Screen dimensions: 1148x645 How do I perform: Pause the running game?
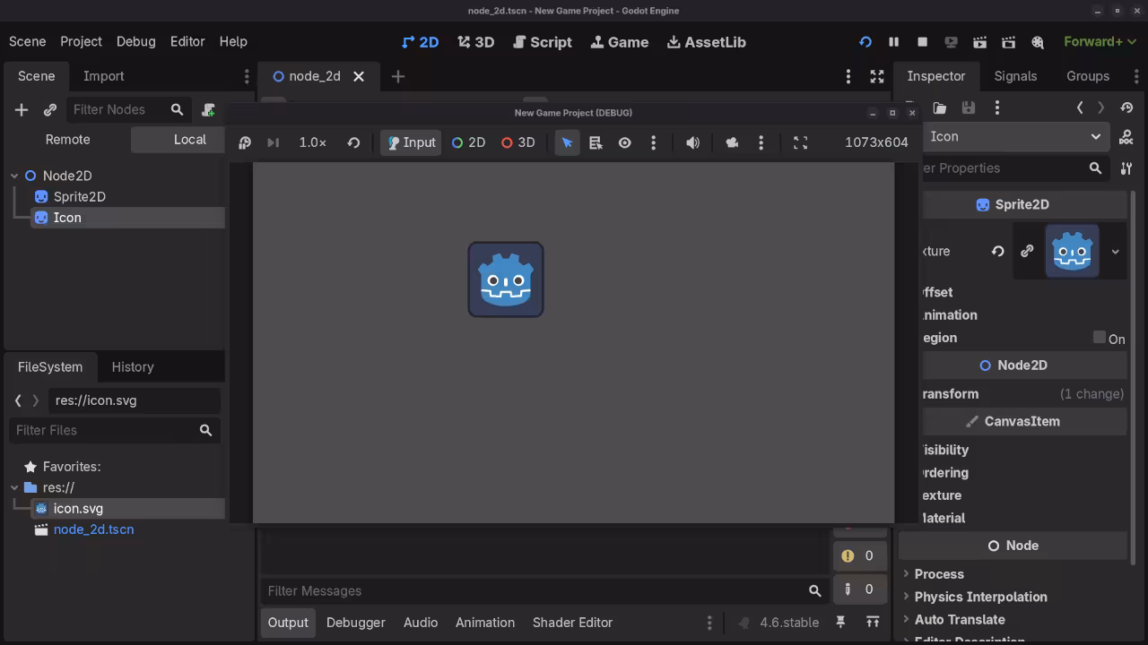(x=893, y=41)
